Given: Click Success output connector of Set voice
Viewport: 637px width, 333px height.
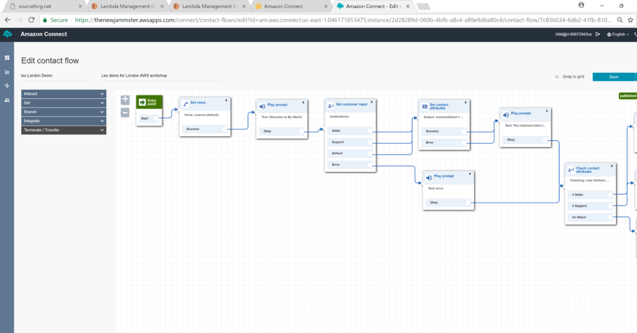Looking at the screenshot, I should [x=225, y=129].
